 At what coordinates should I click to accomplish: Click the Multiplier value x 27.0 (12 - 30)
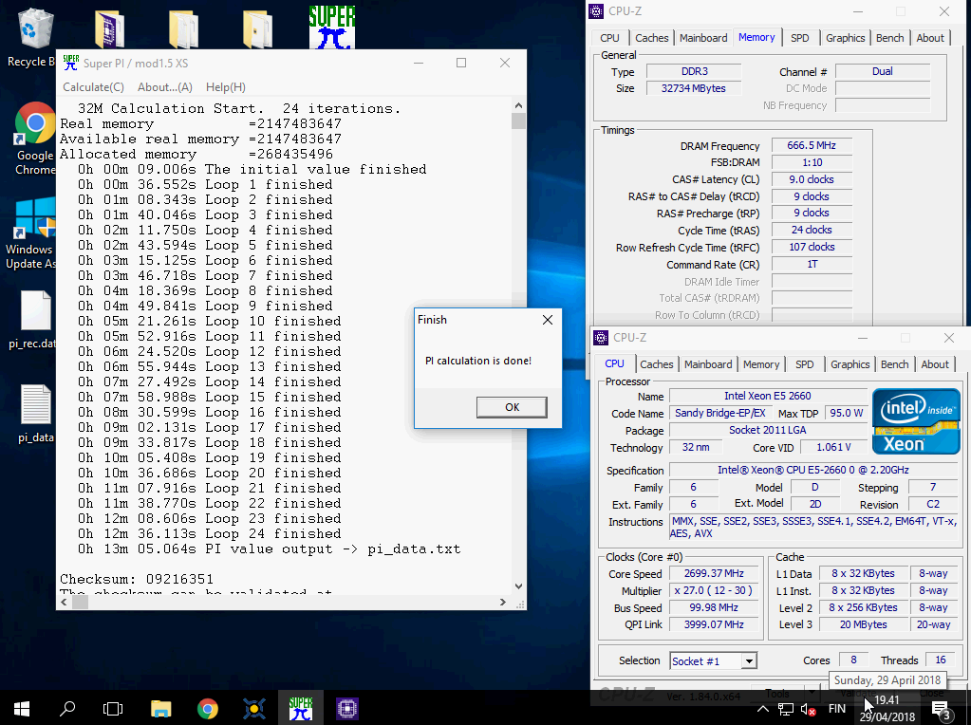pyautogui.click(x=714, y=590)
